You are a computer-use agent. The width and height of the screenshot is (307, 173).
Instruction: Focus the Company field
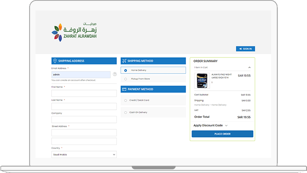(x=84, y=120)
